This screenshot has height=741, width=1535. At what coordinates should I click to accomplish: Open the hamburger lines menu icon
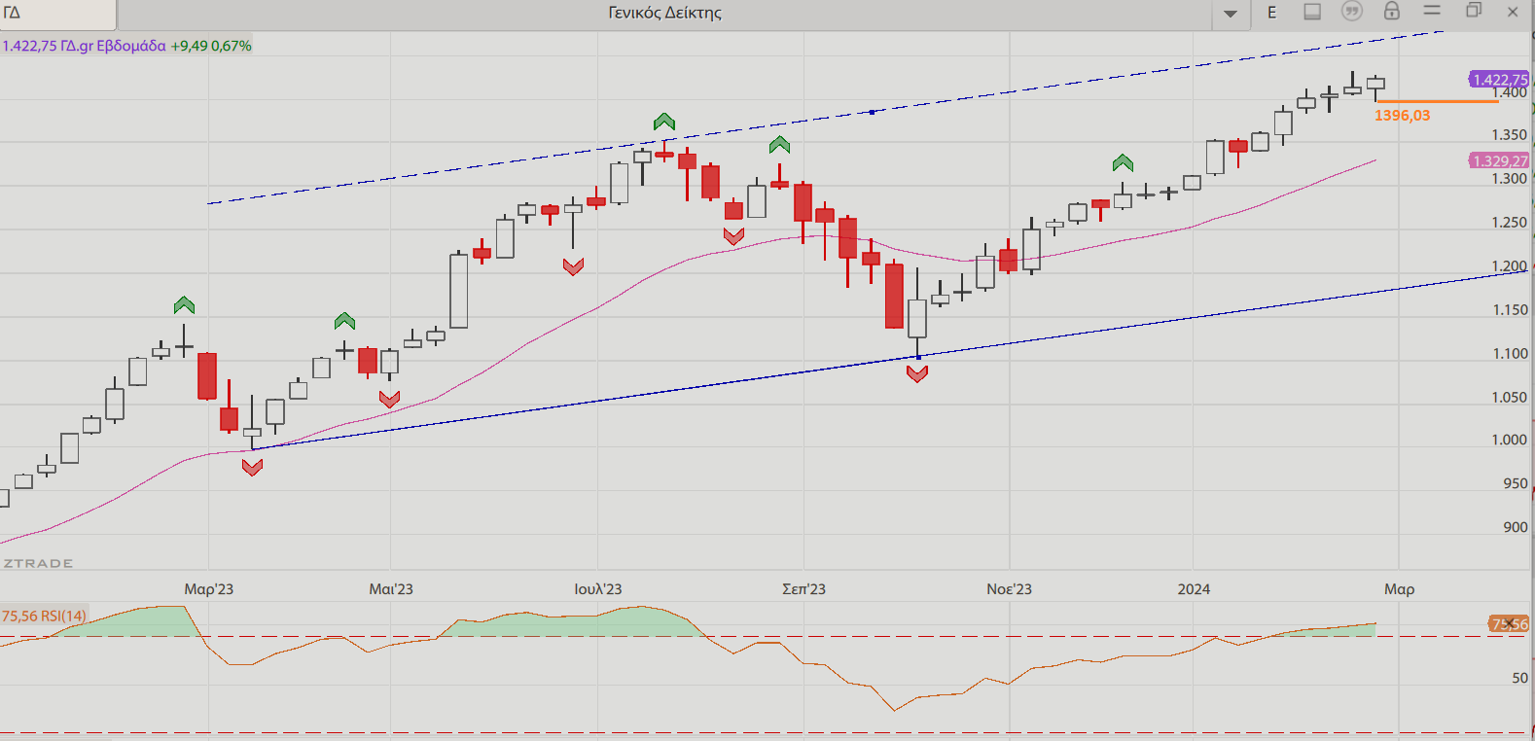pyautogui.click(x=1432, y=11)
